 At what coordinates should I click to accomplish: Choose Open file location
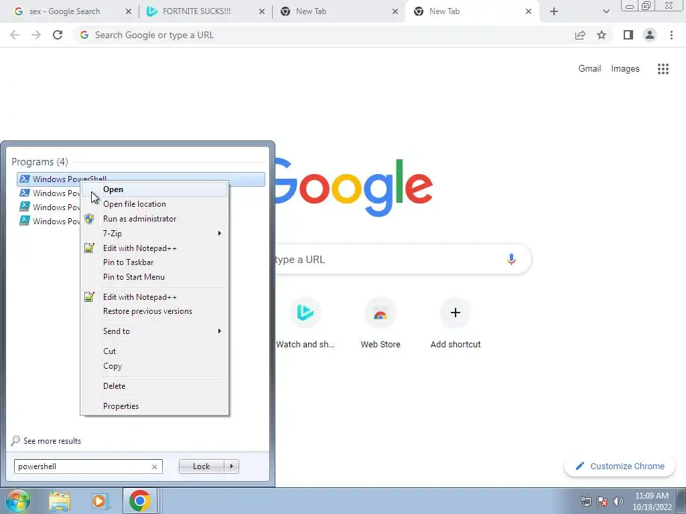(x=155, y=204)
